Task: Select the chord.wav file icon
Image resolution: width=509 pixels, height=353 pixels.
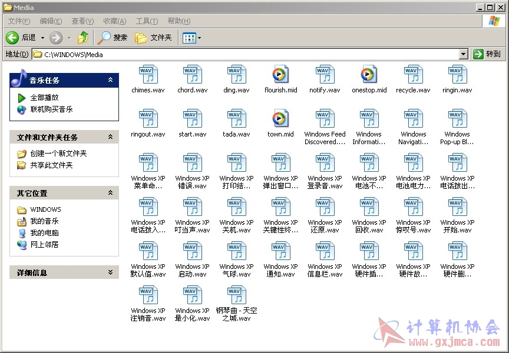Action: point(193,75)
